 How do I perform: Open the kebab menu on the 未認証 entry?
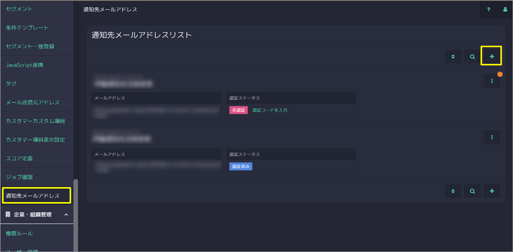pyautogui.click(x=492, y=81)
